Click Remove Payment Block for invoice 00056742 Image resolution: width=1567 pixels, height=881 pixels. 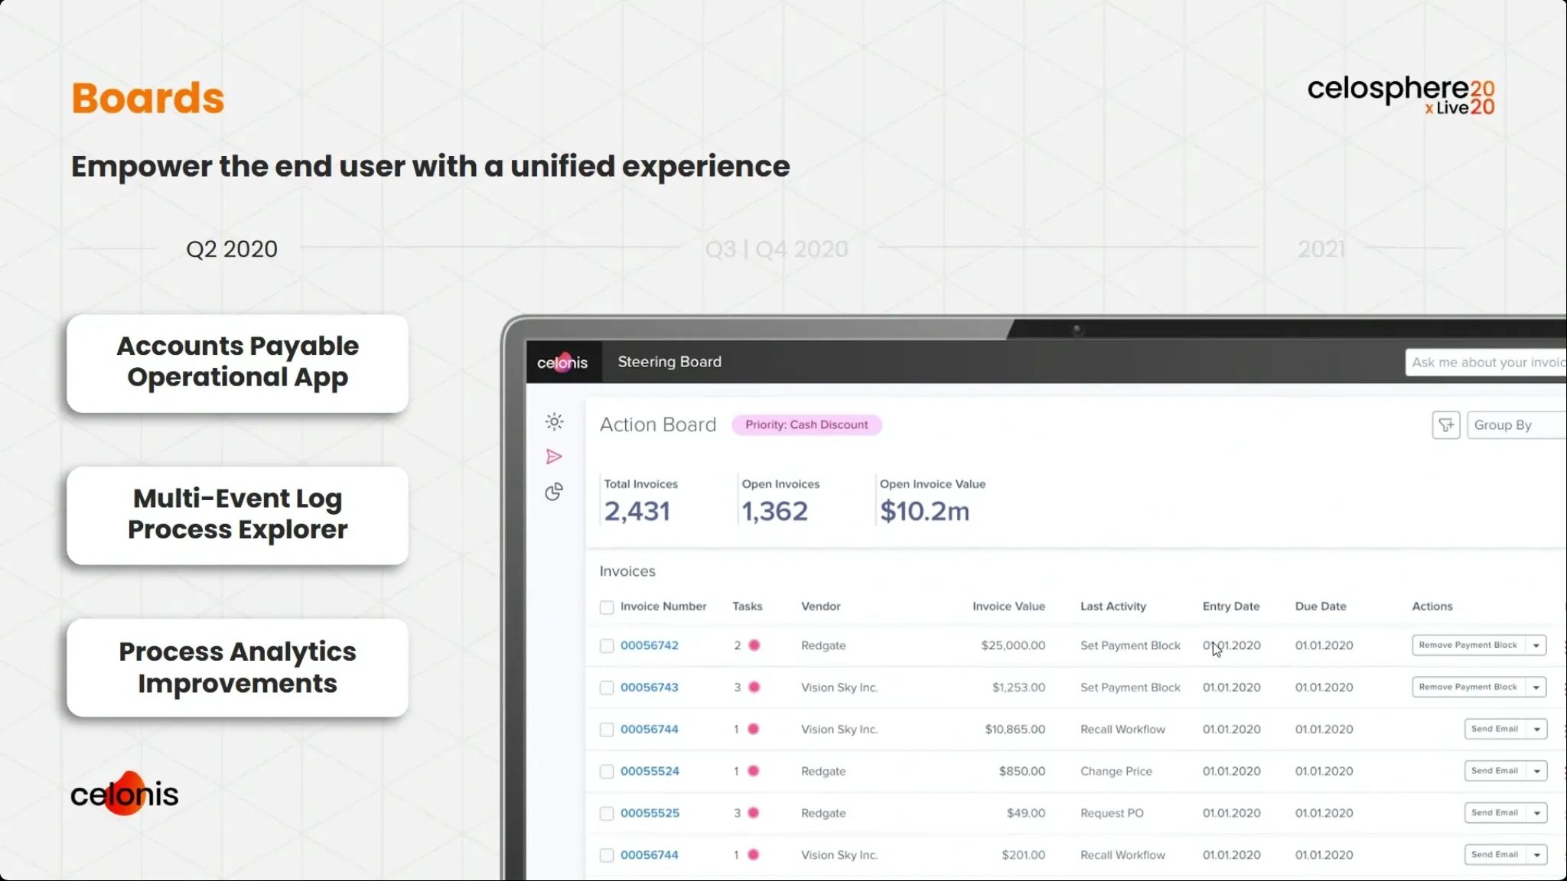(x=1468, y=645)
